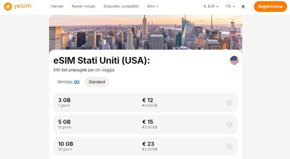Screen dimensions: 290x159
Task: Click the SIM dati prepagate subtitle text
Action: click(84, 70)
